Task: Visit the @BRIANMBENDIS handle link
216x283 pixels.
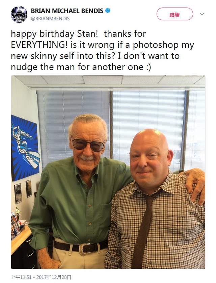Action: [x=50, y=19]
